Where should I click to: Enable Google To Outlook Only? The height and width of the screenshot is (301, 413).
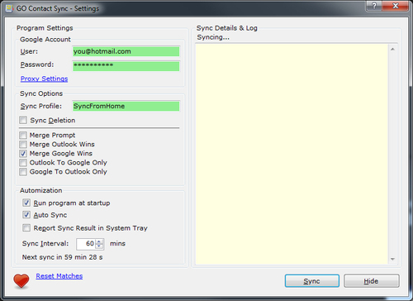(x=23, y=172)
